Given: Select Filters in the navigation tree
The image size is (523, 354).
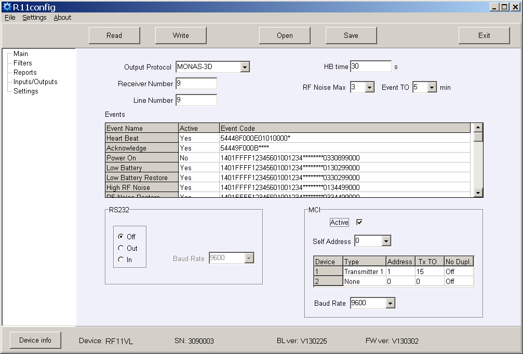Looking at the screenshot, I should [23, 63].
